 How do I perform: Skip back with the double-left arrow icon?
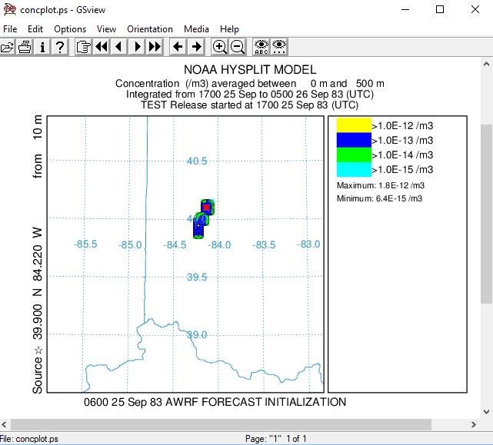click(x=101, y=47)
